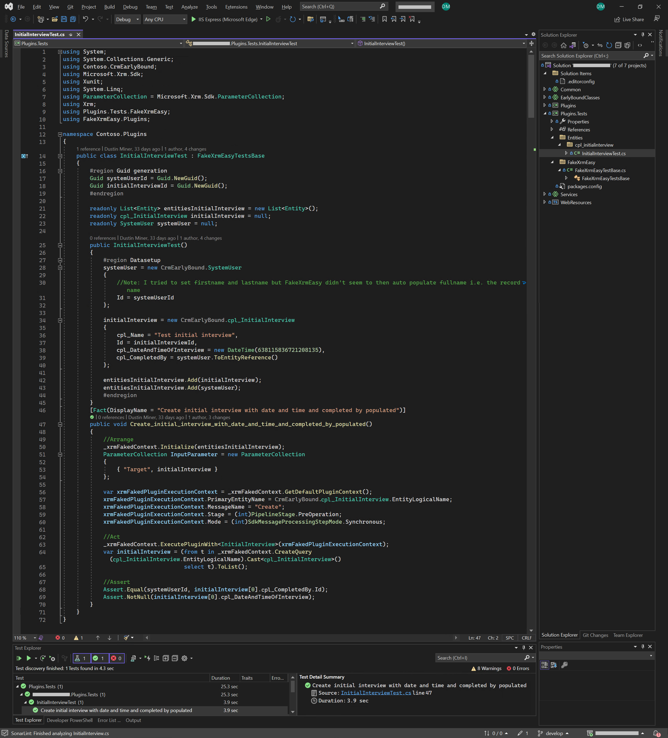
Task: Expand all tests with plus icon
Action: (x=166, y=658)
